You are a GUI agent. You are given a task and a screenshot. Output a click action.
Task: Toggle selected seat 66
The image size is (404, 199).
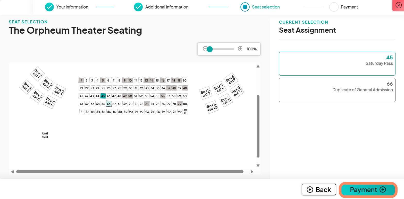point(109,104)
